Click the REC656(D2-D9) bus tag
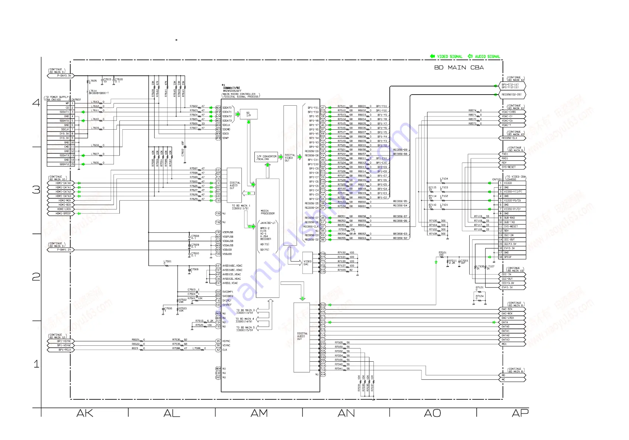 point(512,95)
